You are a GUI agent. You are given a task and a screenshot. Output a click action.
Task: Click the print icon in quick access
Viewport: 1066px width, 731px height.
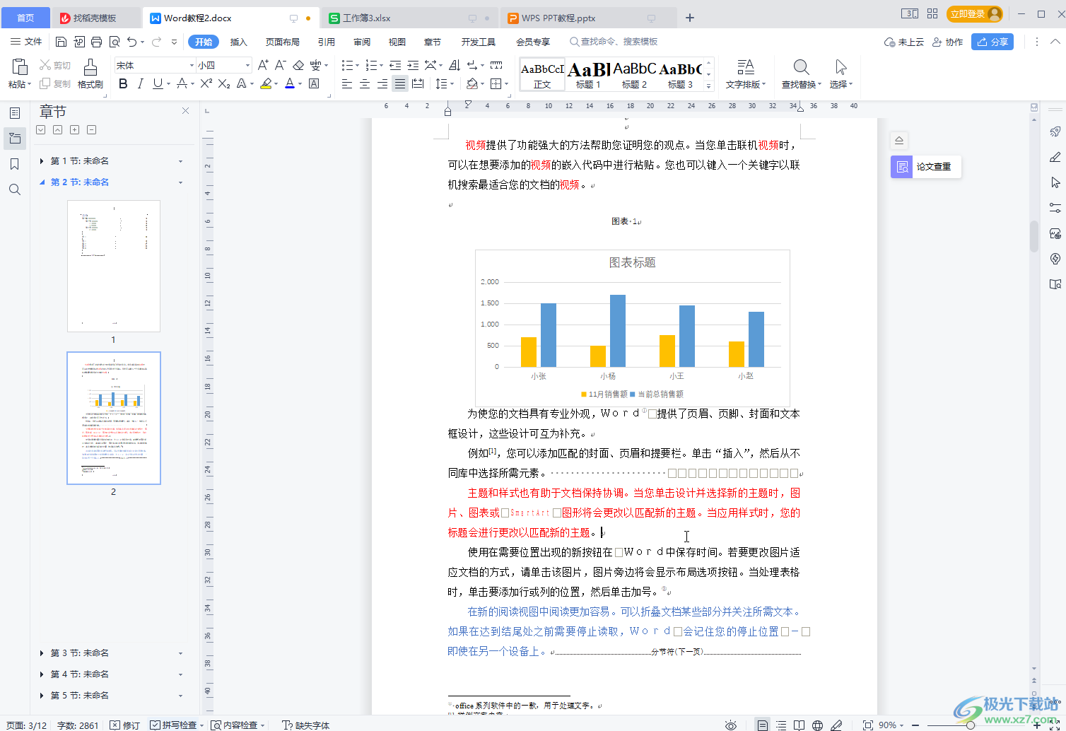coord(97,42)
